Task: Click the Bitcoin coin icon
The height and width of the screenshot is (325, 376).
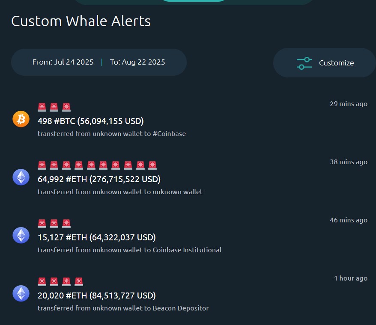Action: (21, 119)
